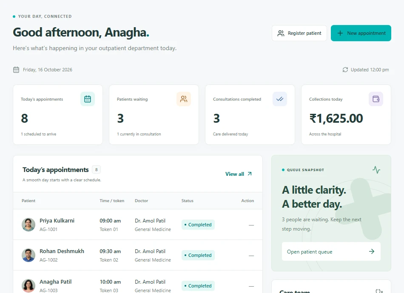Click the wallet icon in Collections today card
Viewport: 404px width, 293px height.
[376, 99]
